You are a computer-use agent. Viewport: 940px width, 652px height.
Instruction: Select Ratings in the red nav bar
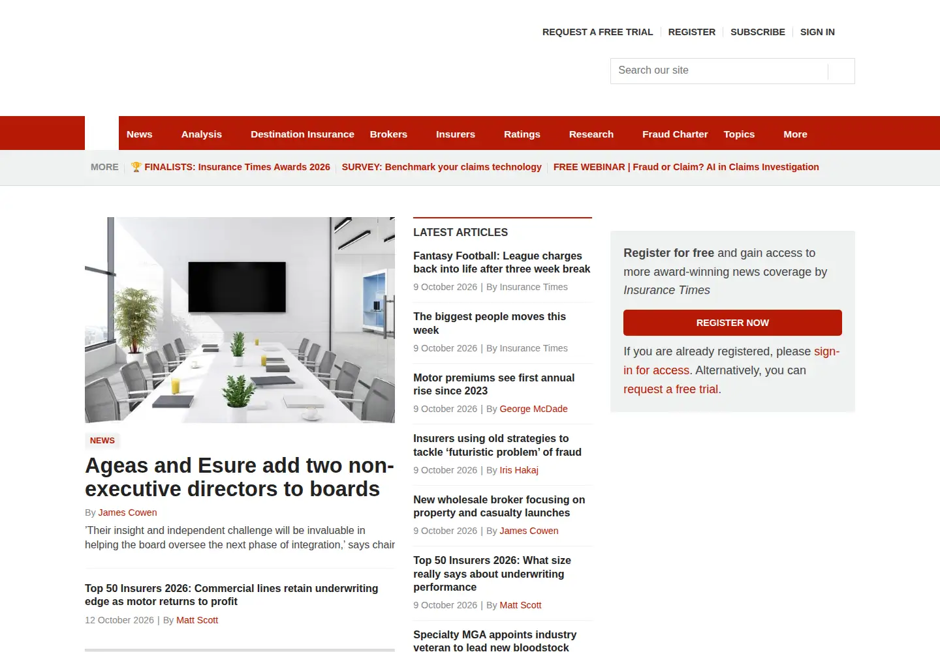pos(522,134)
